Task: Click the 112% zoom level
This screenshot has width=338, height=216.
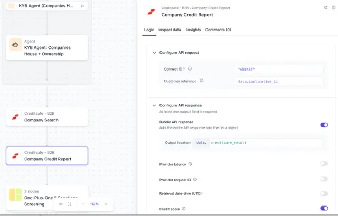Action: coord(94,204)
